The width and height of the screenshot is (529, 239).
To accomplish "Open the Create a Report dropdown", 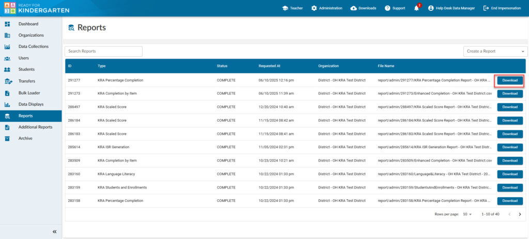I will (x=495, y=52).
